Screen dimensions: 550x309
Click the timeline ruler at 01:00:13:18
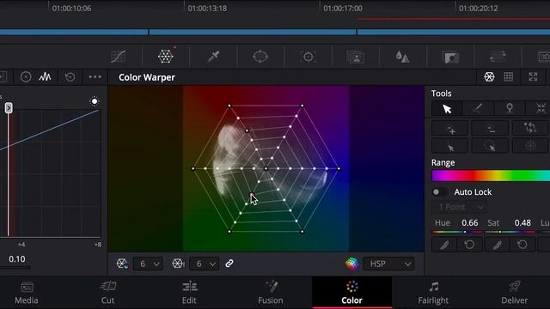(x=207, y=9)
